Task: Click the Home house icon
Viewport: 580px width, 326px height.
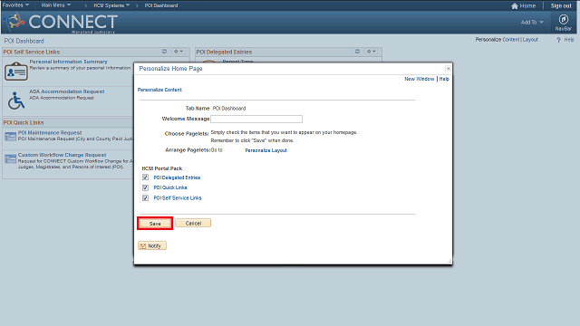Action: tap(515, 6)
